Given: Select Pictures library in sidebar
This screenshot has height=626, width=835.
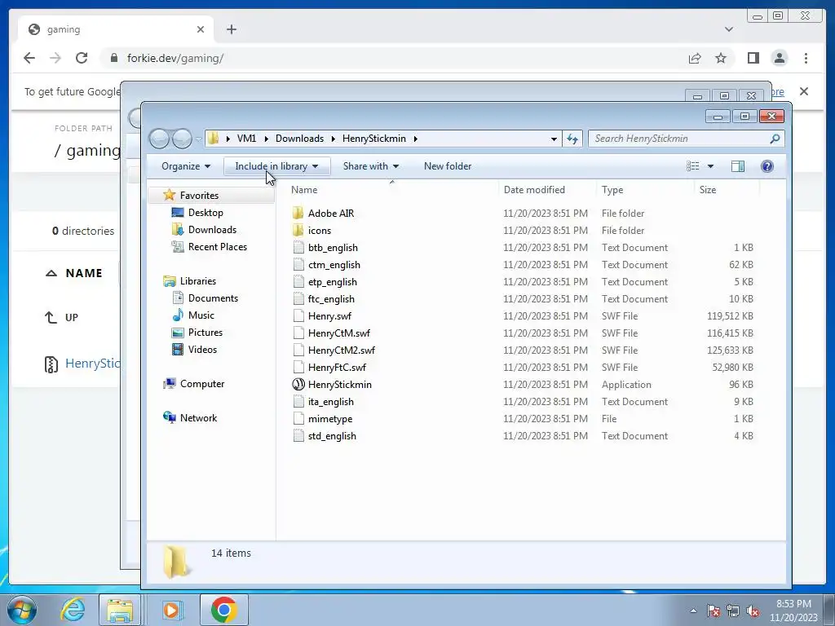Looking at the screenshot, I should click(205, 333).
